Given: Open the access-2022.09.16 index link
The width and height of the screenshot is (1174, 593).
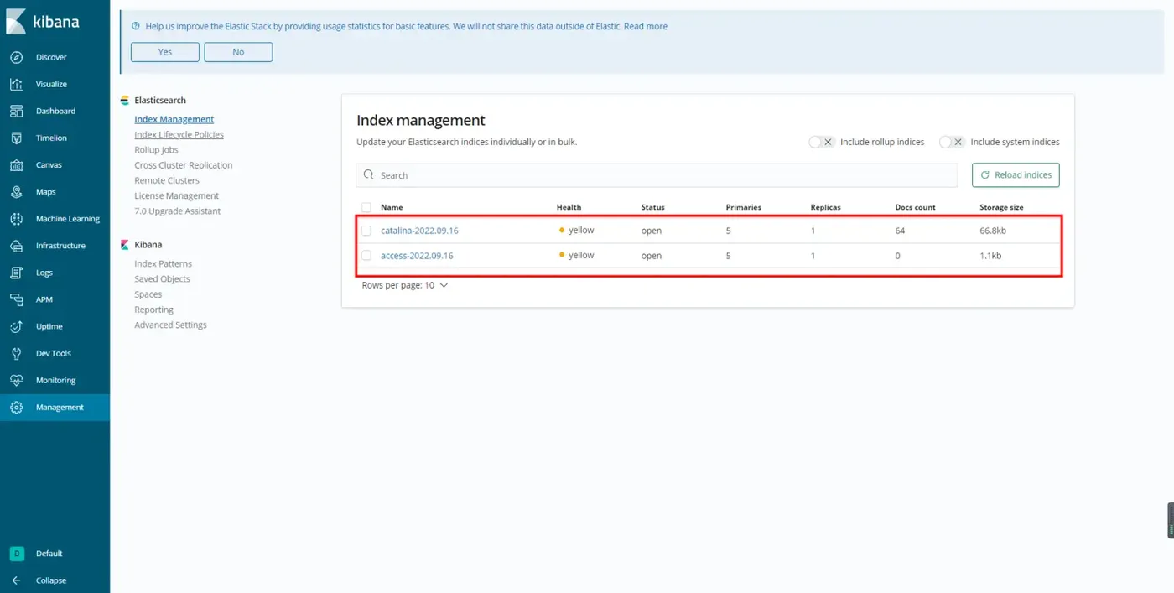Looking at the screenshot, I should click(x=417, y=255).
